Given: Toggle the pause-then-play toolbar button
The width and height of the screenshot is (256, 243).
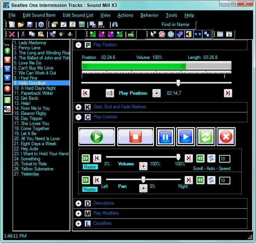Looking at the screenshot, I should pos(207,34).
